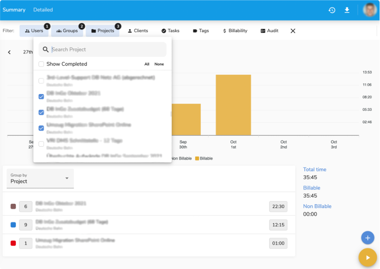This screenshot has height=269, width=380.
Task: Switch to the Detailed tab
Action: pos(43,10)
